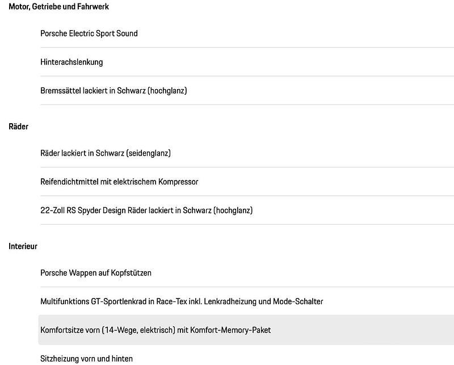
Task: Click the highlighted Komfortsitze vorn (14-Wege) row
Action: [155, 330]
